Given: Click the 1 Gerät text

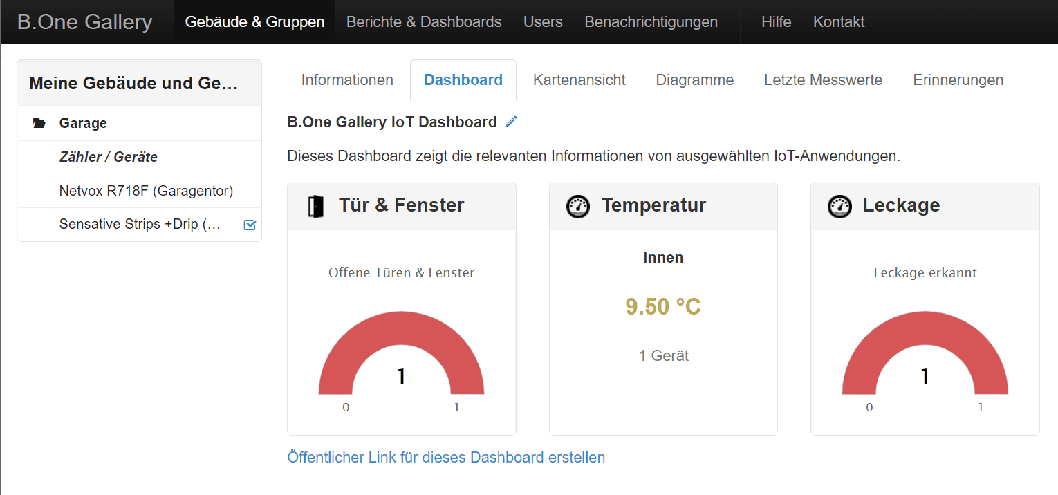Looking at the screenshot, I should point(664,356).
